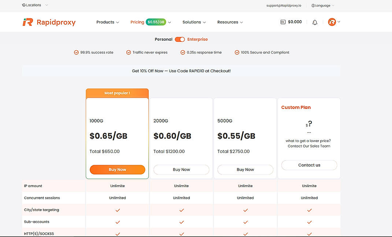
Task: Click the Total $650.00 text
Action: (104, 152)
